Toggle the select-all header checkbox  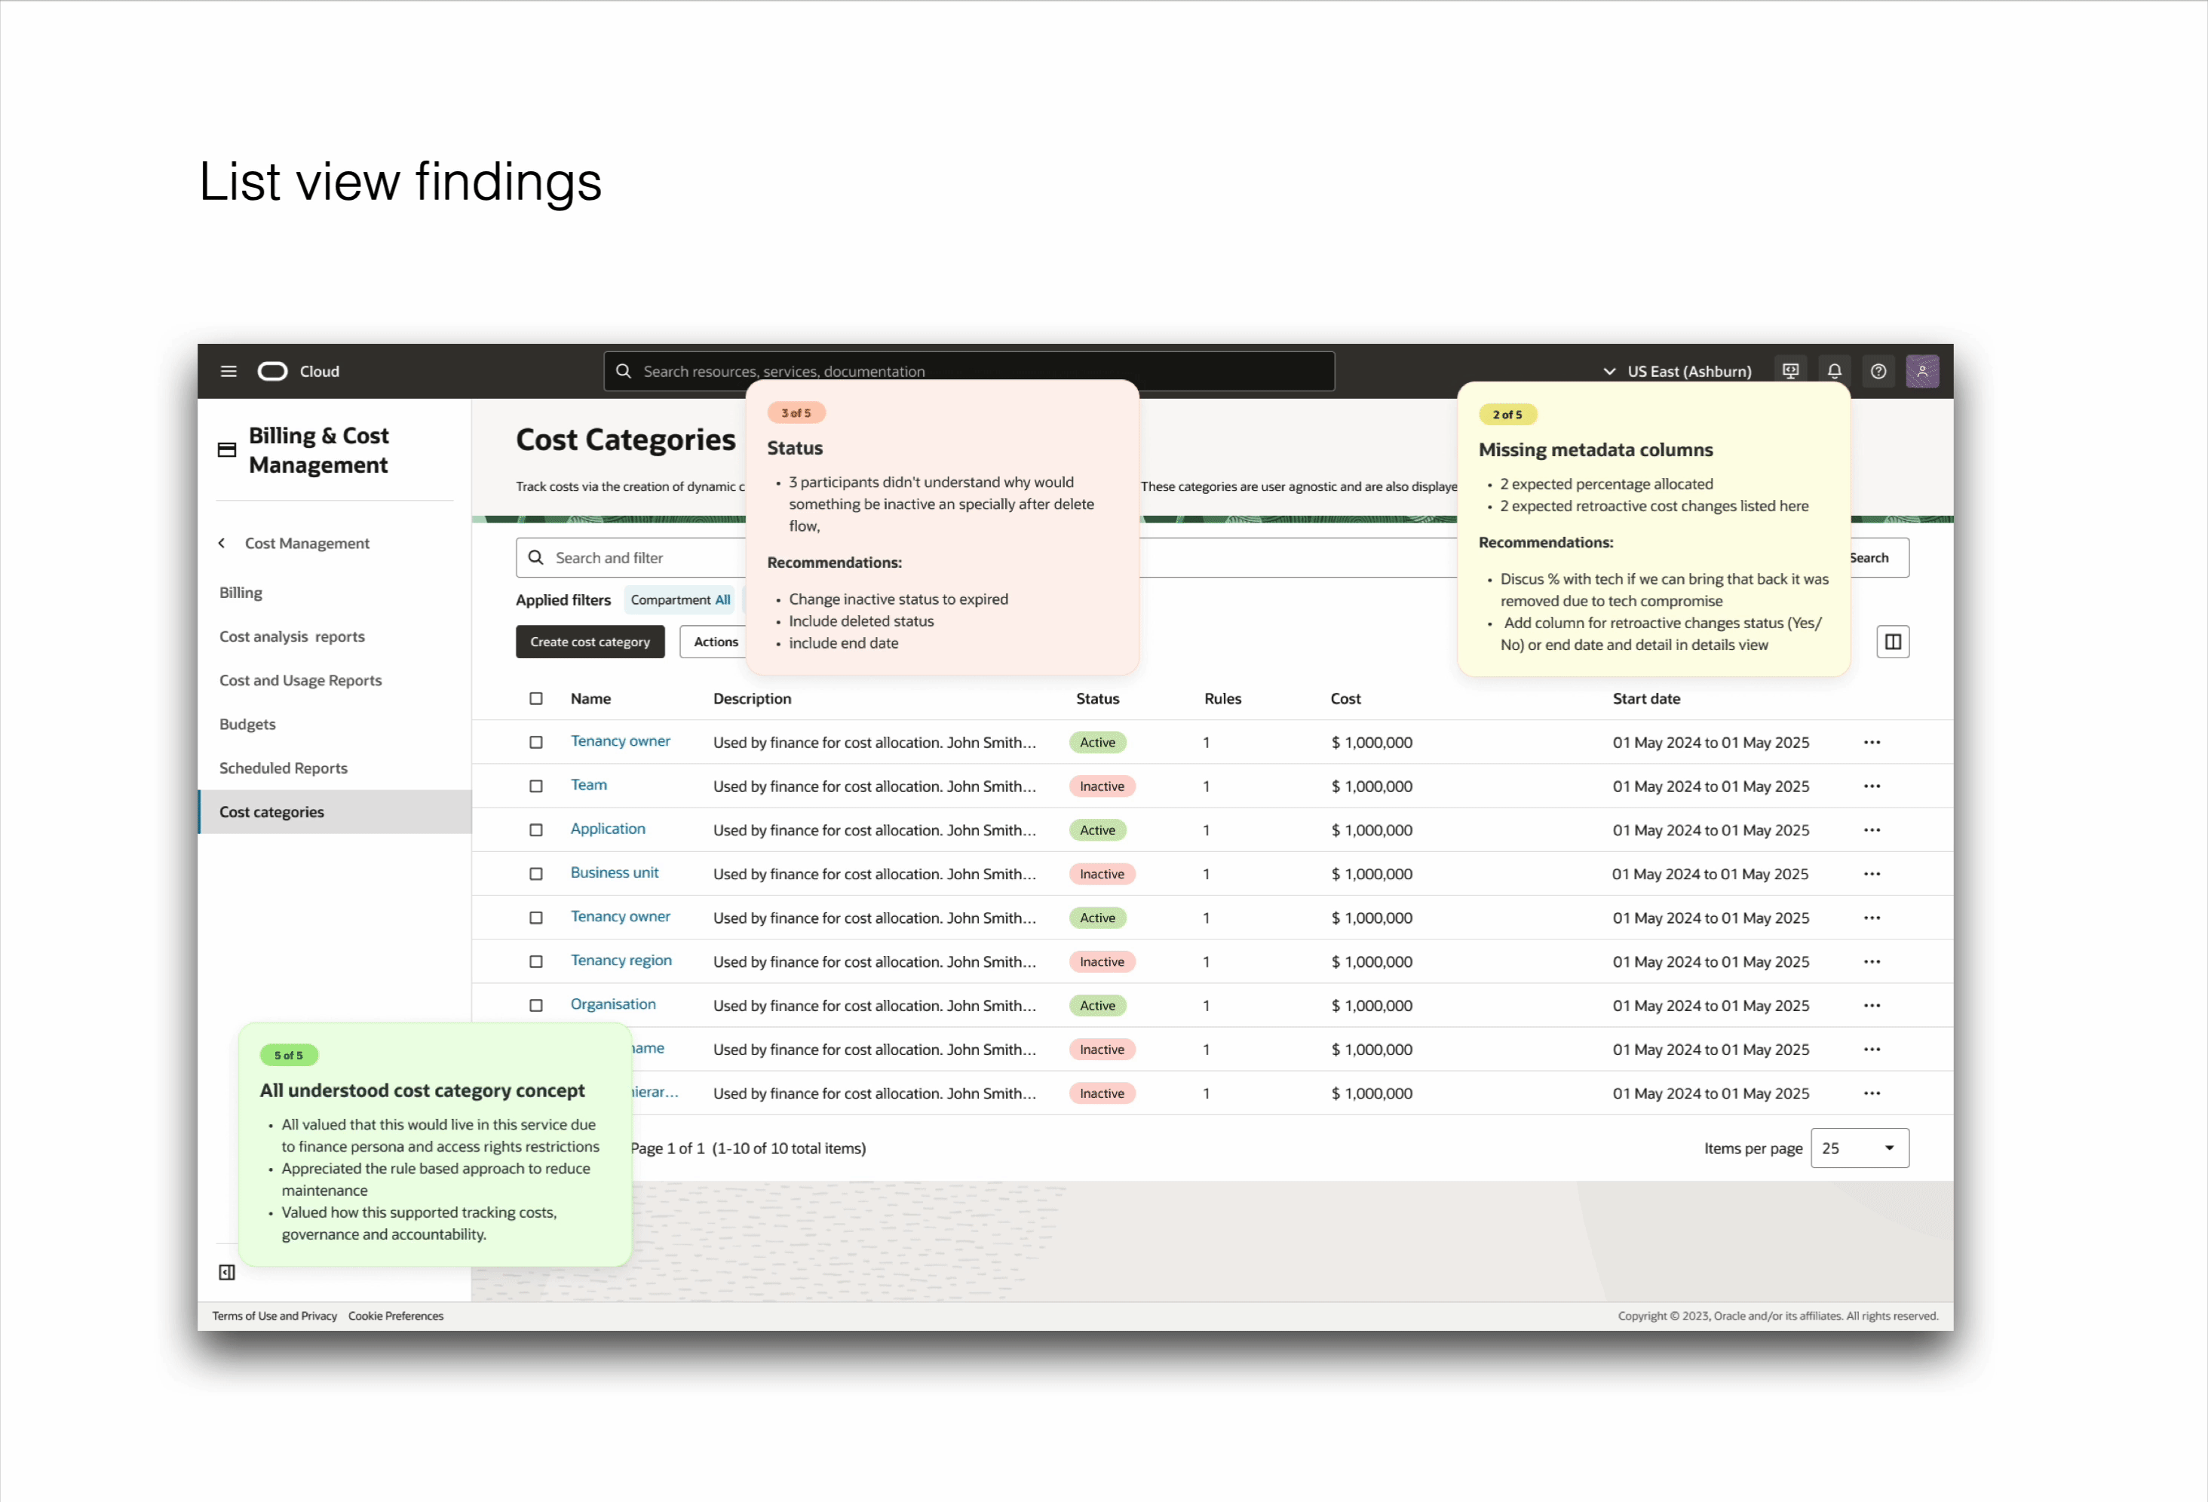click(536, 699)
